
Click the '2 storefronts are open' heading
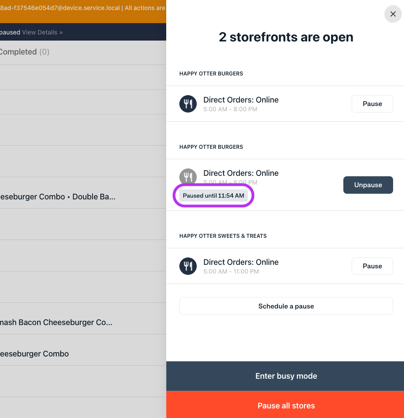tap(286, 38)
